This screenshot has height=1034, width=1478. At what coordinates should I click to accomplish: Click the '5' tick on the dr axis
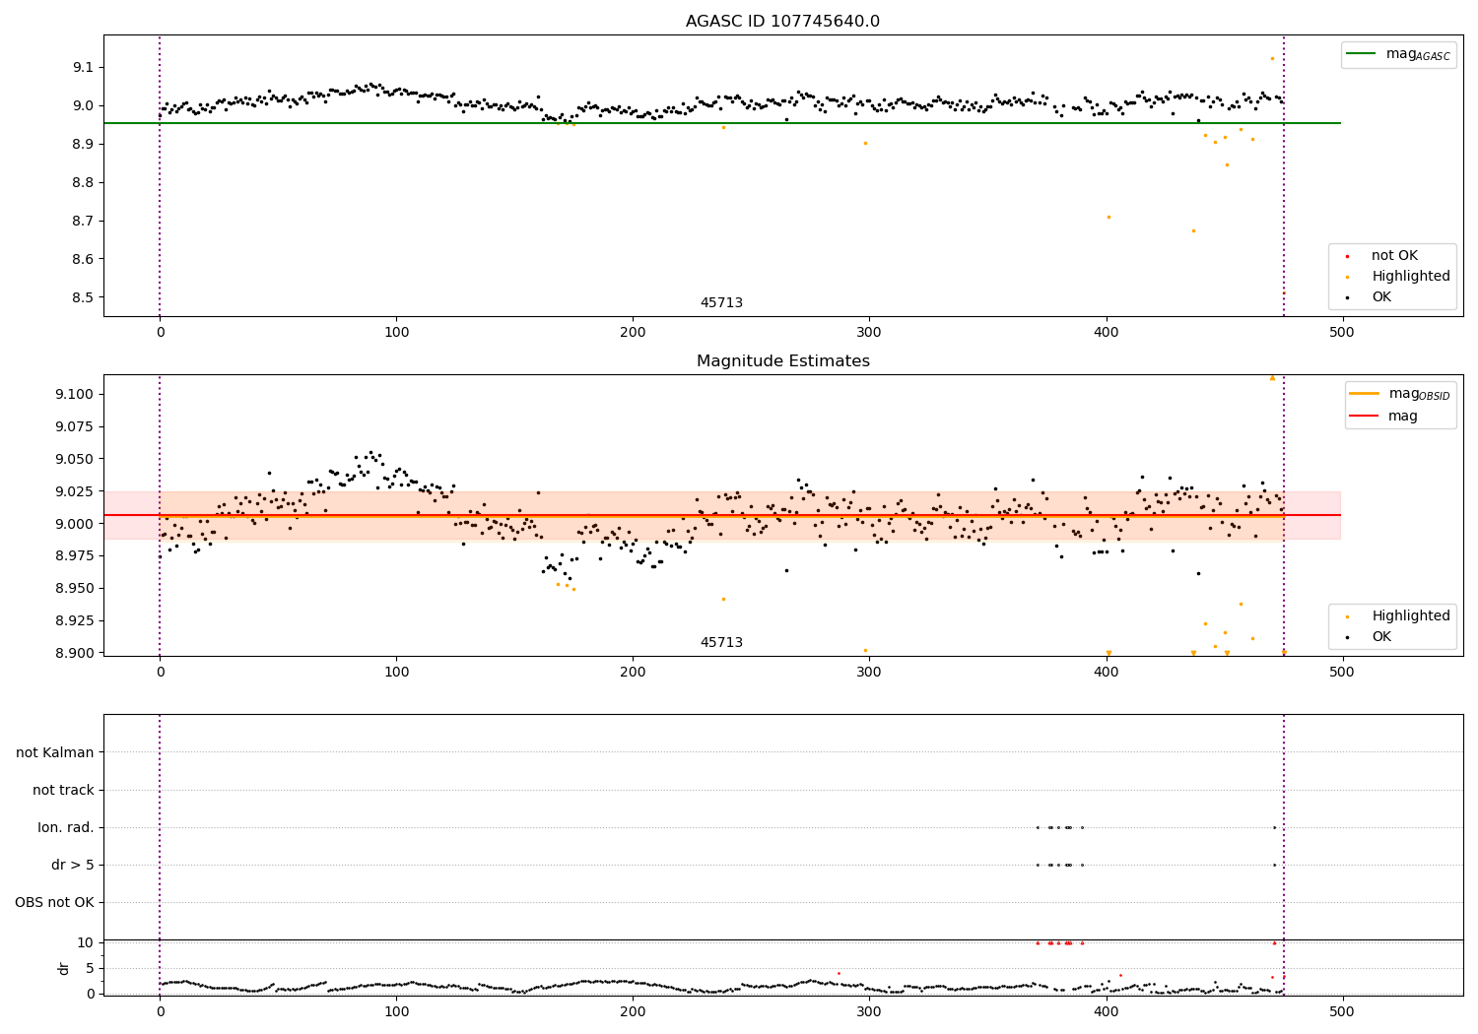click(90, 968)
